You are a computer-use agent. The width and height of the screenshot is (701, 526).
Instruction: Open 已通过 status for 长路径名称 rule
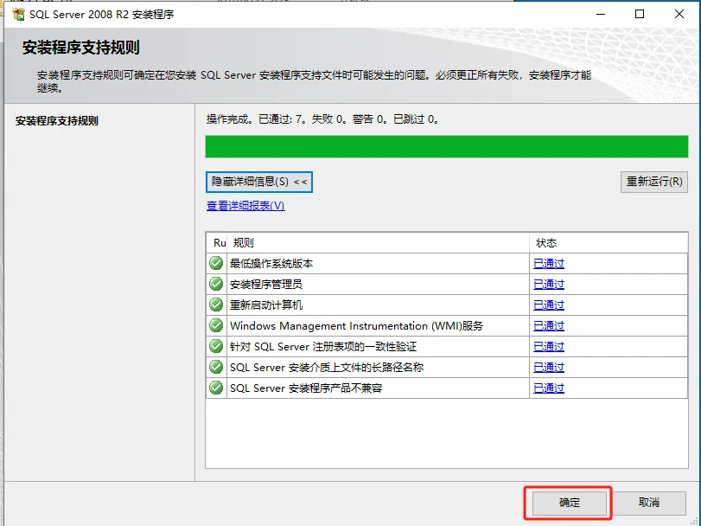point(549,367)
